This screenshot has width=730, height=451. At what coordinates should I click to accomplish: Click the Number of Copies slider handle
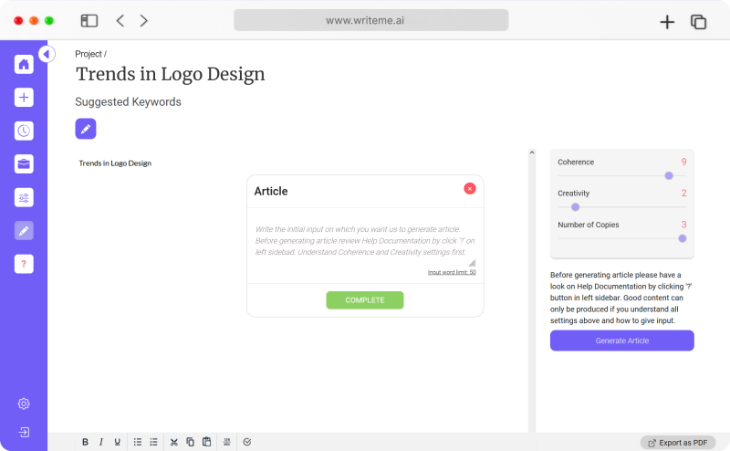point(682,238)
